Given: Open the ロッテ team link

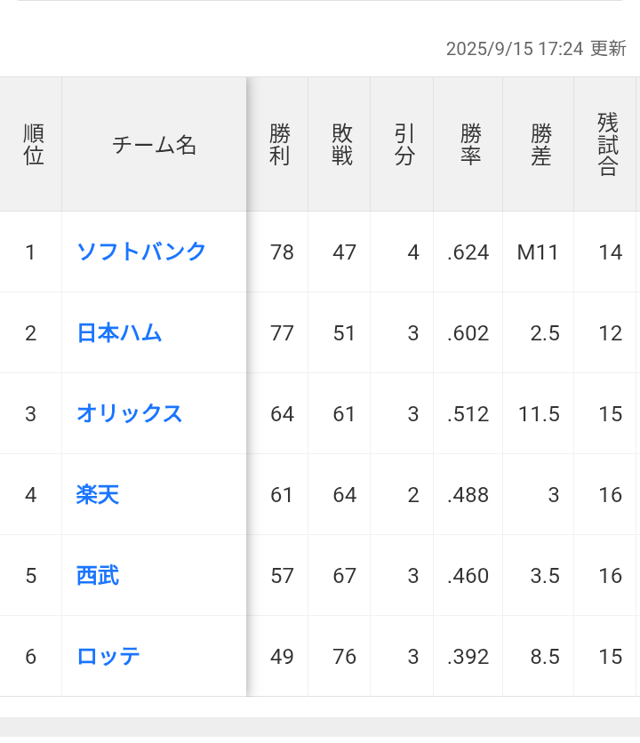Looking at the screenshot, I should point(109,657).
